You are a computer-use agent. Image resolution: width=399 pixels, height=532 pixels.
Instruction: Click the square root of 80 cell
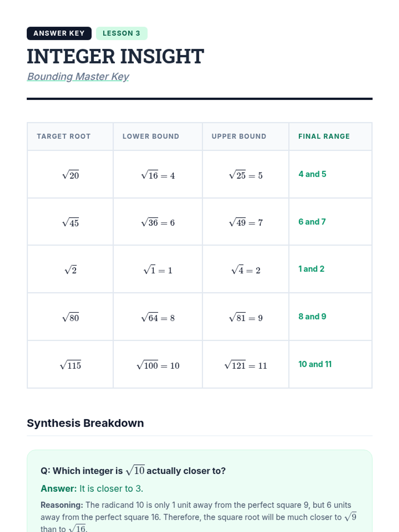(70, 317)
